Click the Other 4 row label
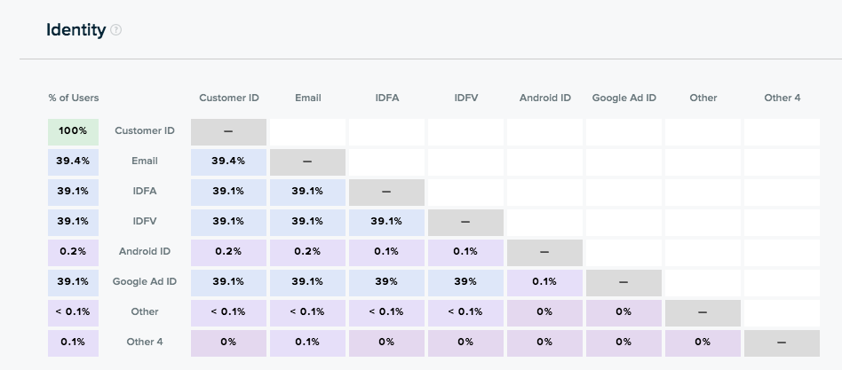 click(x=145, y=342)
